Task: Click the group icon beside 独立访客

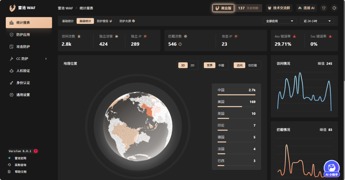Action: (x=117, y=36)
